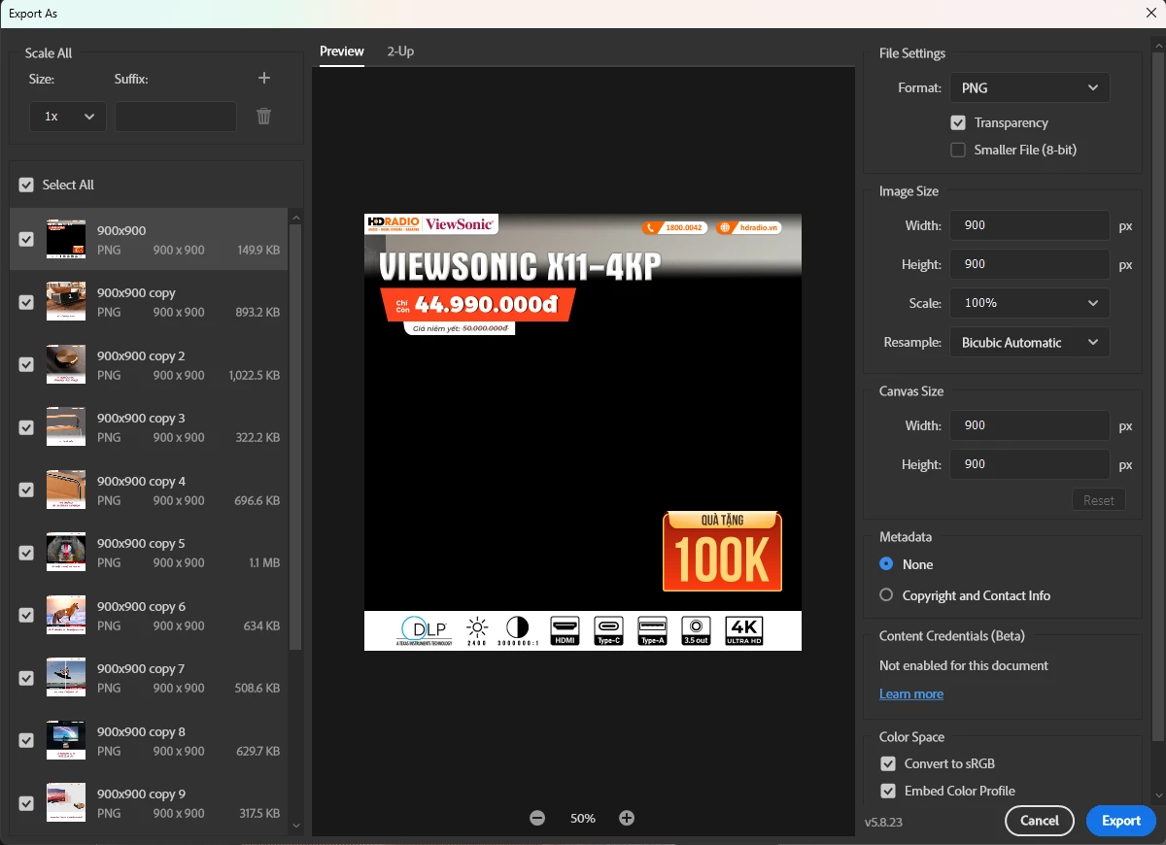Select the 900x900 copy 2 thumbnail
The height and width of the screenshot is (845, 1166).
coord(66,364)
